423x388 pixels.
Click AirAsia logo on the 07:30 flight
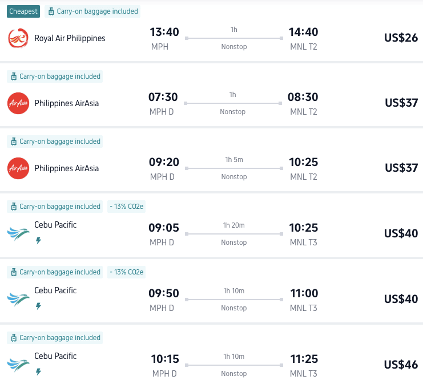tap(18, 103)
